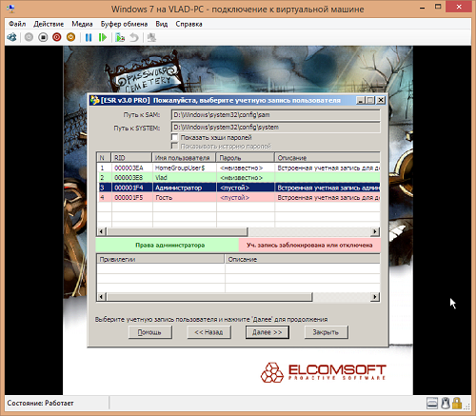Viewport: 476px width, 416px height.
Task: Click the user list right scroll arrow
Action: tap(375, 231)
